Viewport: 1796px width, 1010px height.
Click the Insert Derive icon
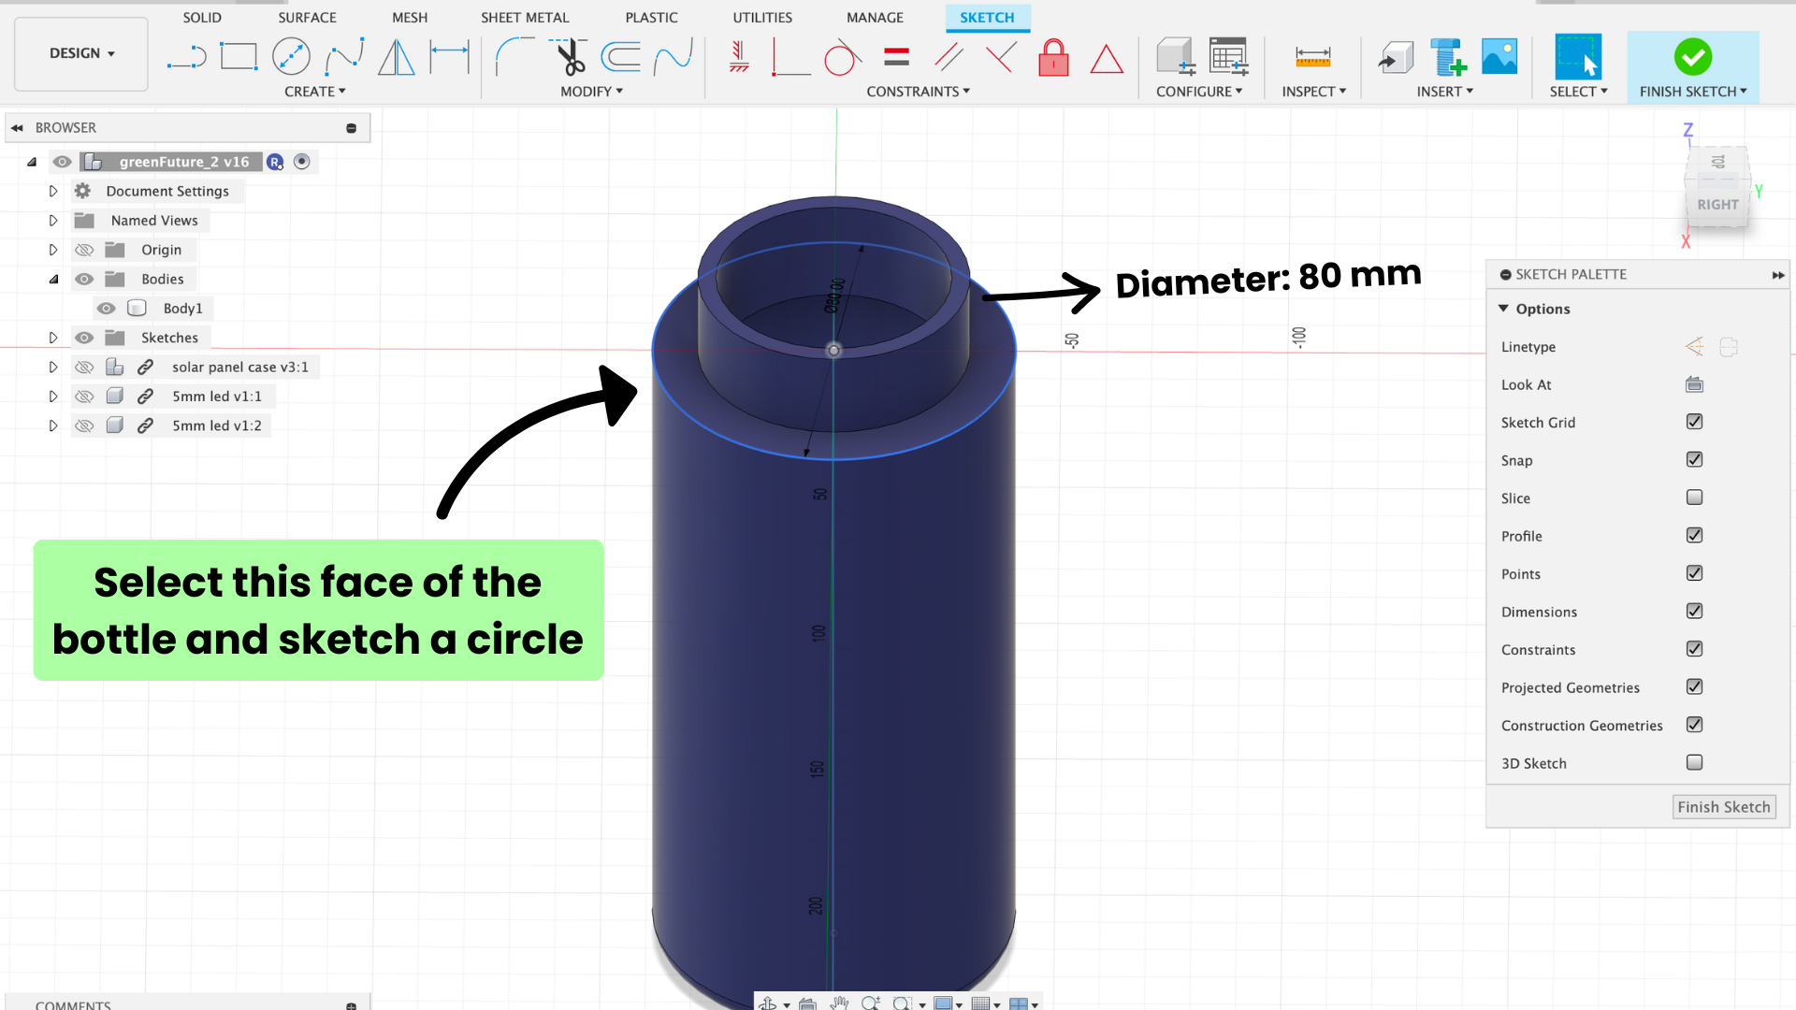[1396, 57]
